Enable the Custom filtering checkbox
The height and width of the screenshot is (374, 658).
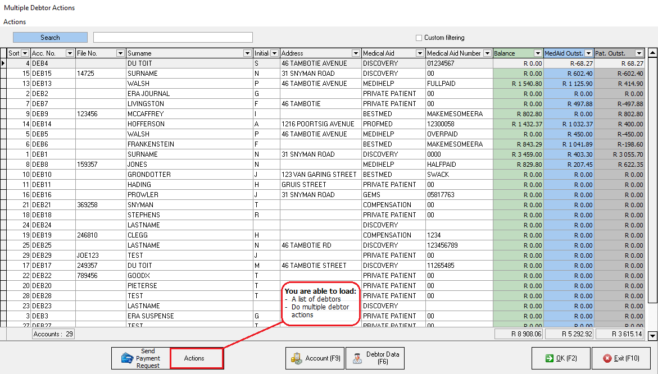419,38
